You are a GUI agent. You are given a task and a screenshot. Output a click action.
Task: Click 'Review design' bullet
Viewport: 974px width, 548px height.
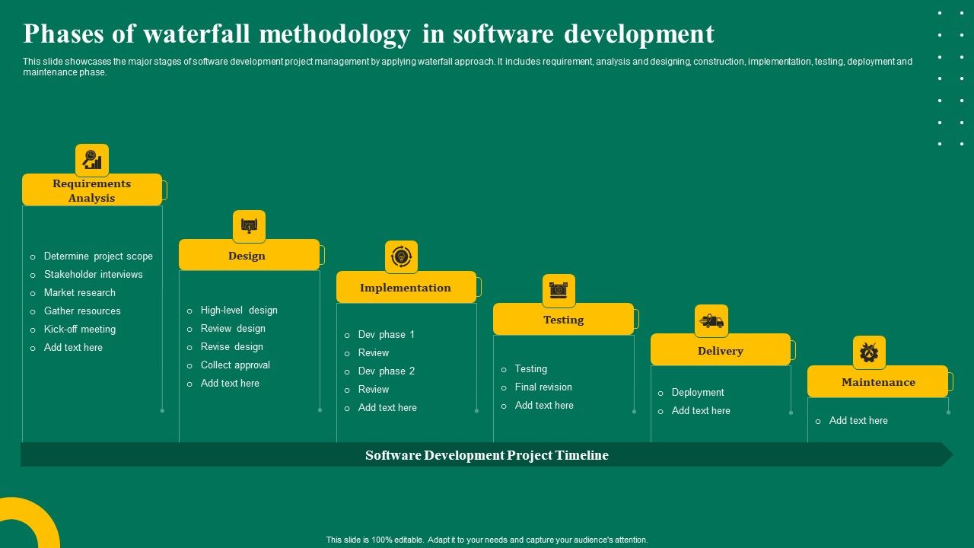233,328
